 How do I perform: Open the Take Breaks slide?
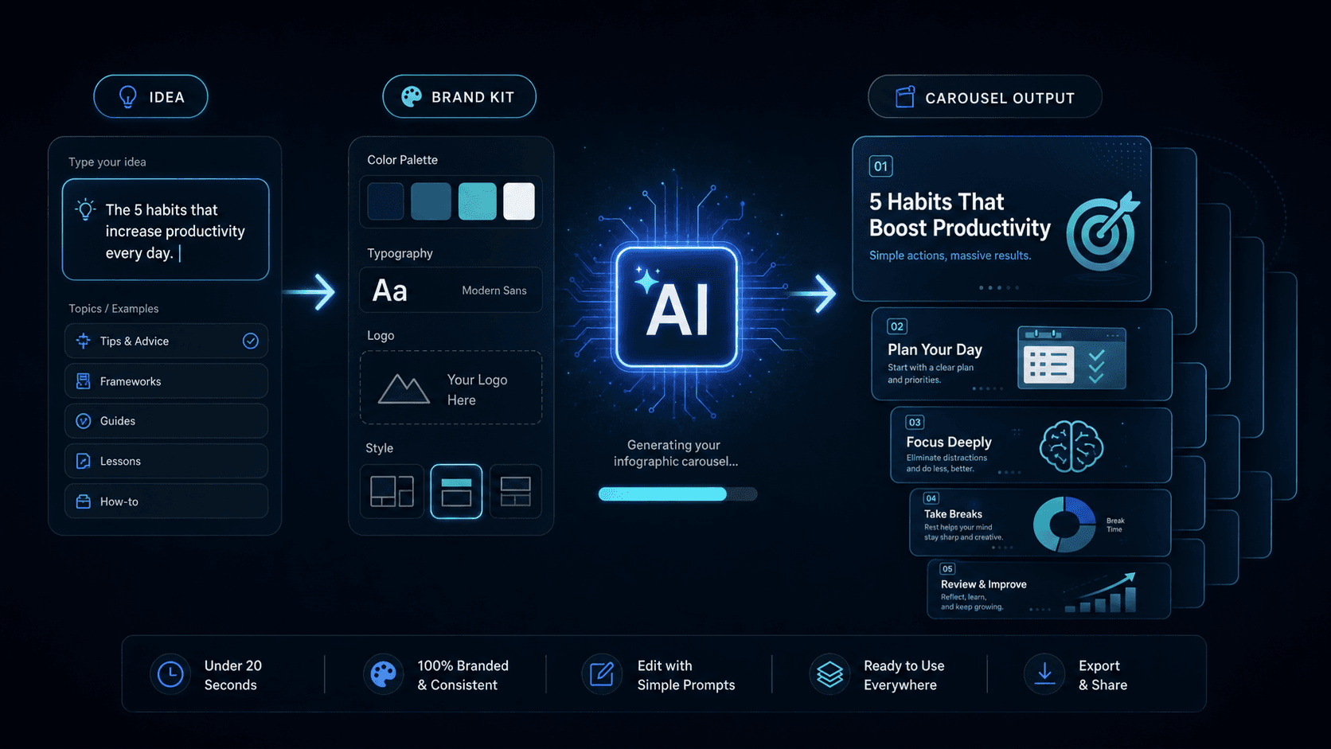click(1040, 523)
